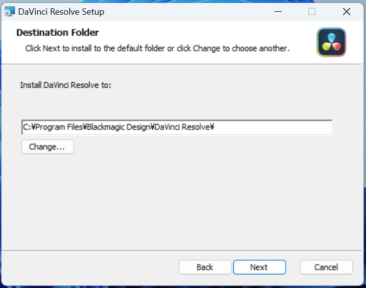Image resolution: width=366 pixels, height=288 pixels.
Task: Click the 'Install DaVinci Resolve to:' label
Action: 66,85
